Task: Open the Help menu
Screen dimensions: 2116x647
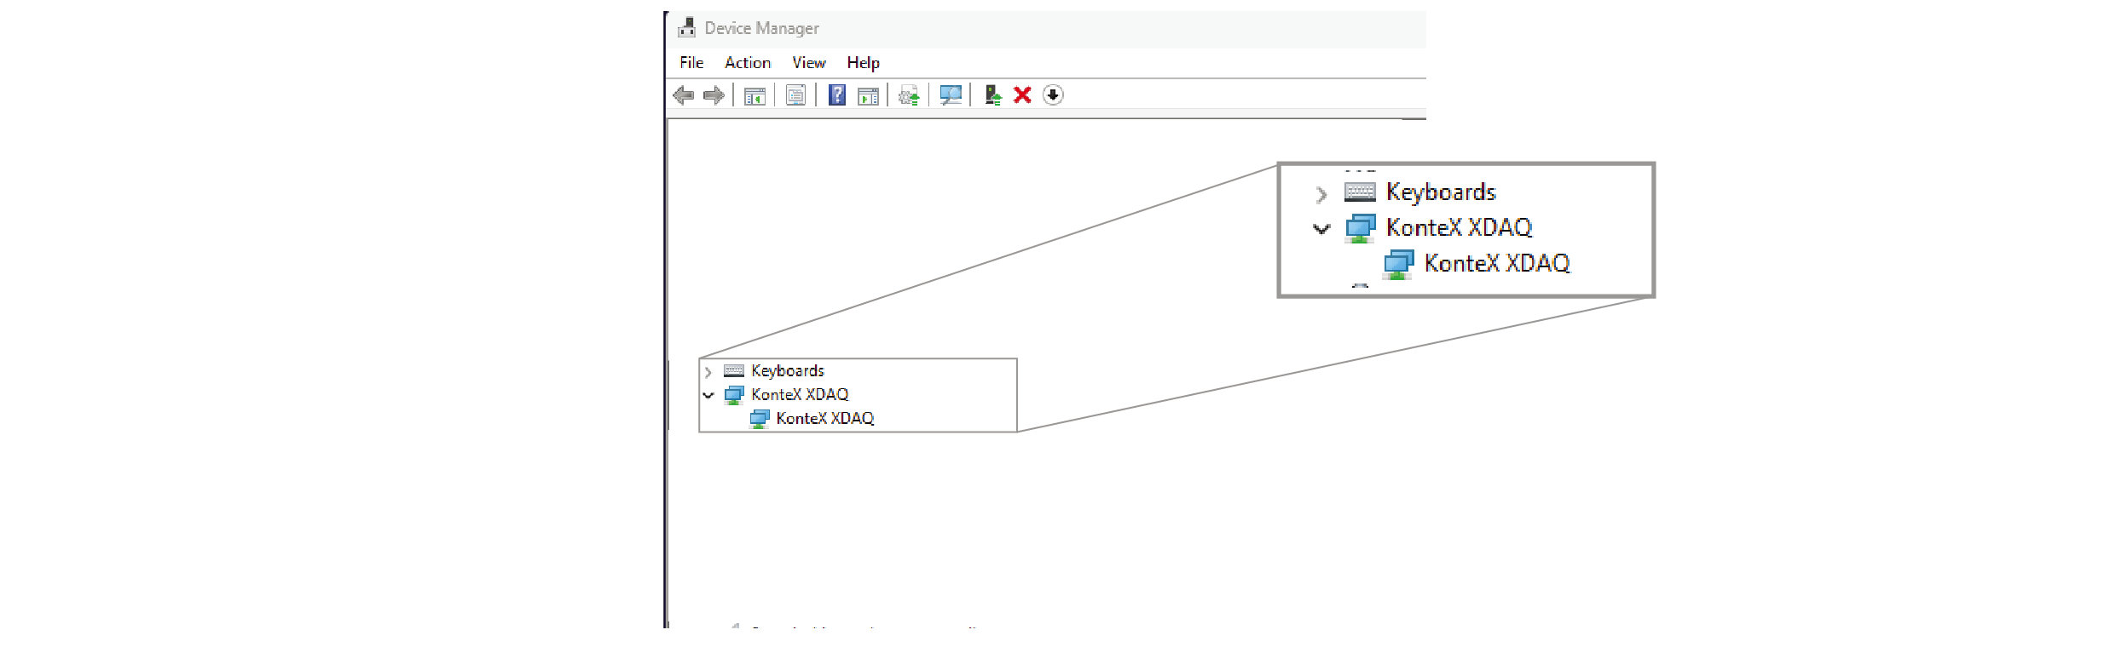Action: pos(863,63)
